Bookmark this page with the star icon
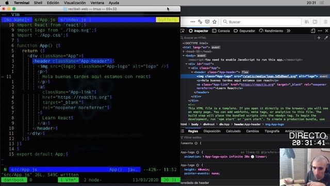The width and height of the screenshot is (330, 186). click(214, 22)
